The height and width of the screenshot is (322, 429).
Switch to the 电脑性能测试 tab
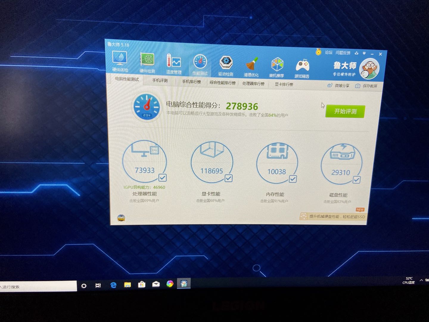point(127,79)
